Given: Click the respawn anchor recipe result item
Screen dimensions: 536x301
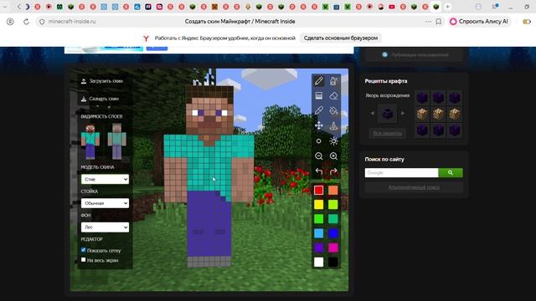Looking at the screenshot, I should pyautogui.click(x=387, y=114).
